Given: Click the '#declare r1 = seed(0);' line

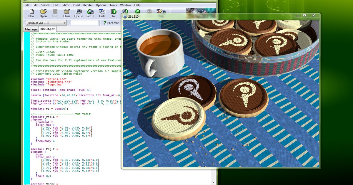Looking at the screenshot, I should coord(49,109).
